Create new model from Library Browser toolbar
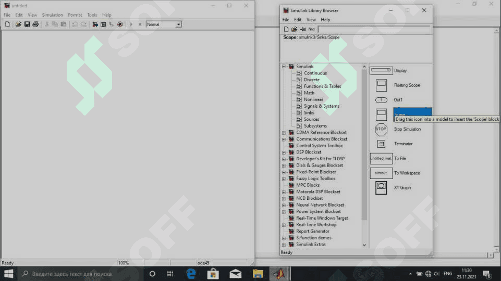501x281 pixels. pos(286,29)
